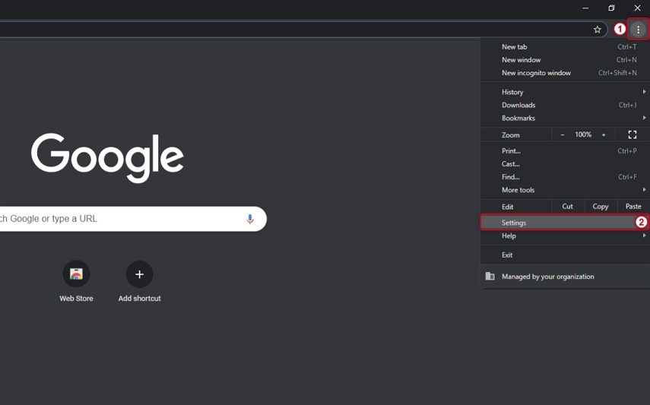Minimize the Chrome window

(x=585, y=8)
